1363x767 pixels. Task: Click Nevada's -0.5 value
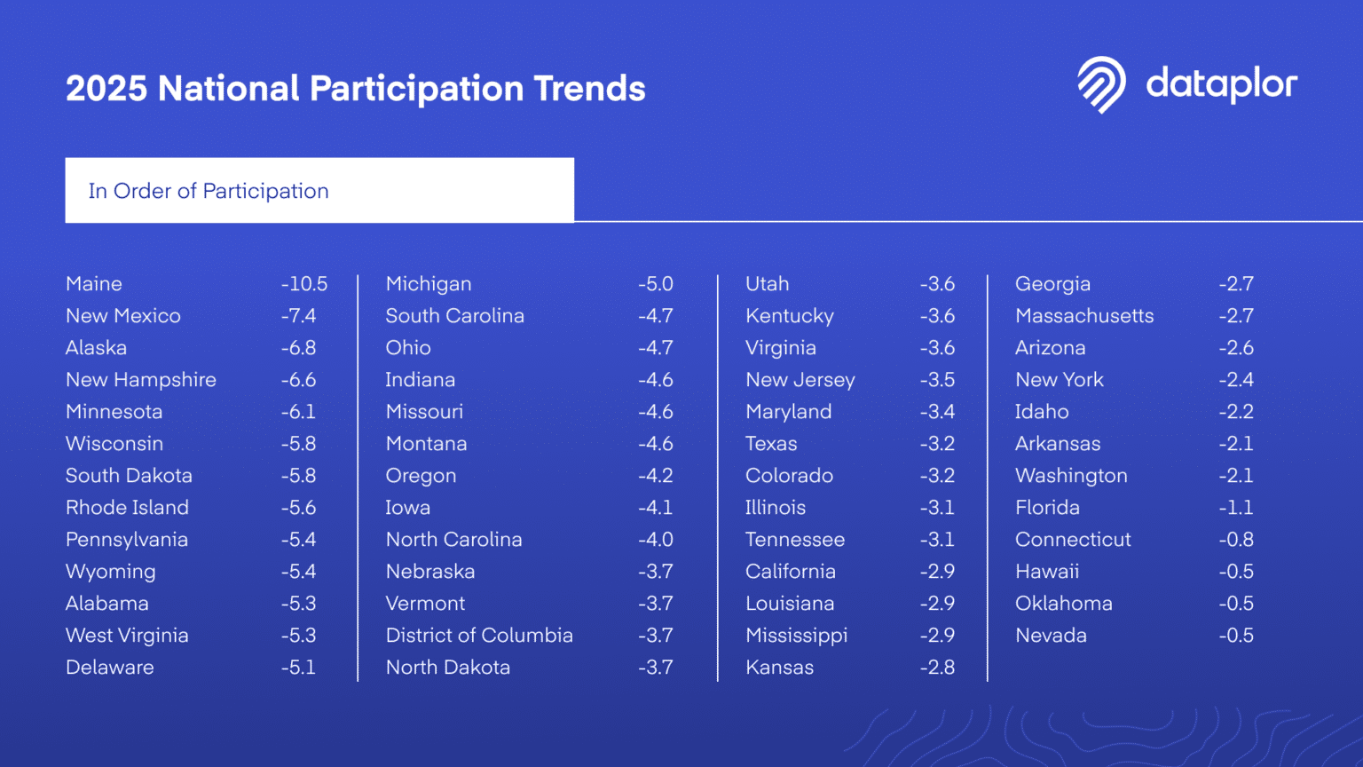(x=1236, y=636)
